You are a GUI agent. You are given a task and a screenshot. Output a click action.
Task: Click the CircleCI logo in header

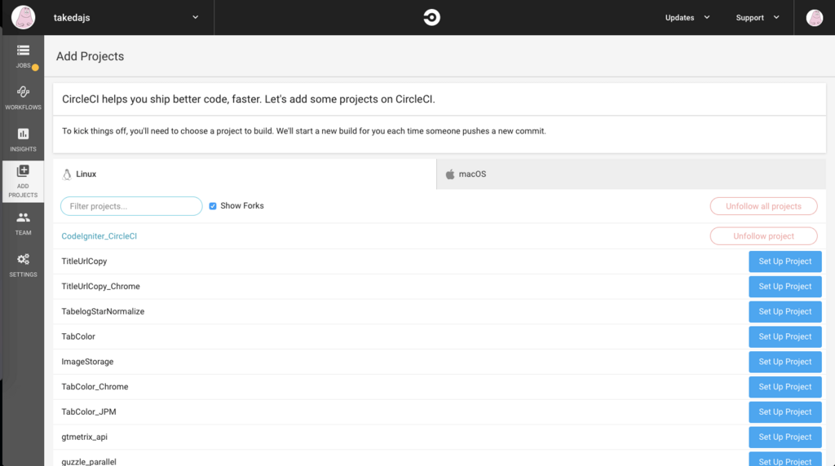tap(431, 18)
